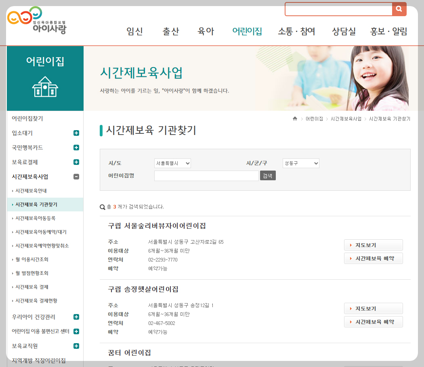Viewport: 424px width, 367px height.
Task: Click phone number 02-2293-7770
Action: 163,260
